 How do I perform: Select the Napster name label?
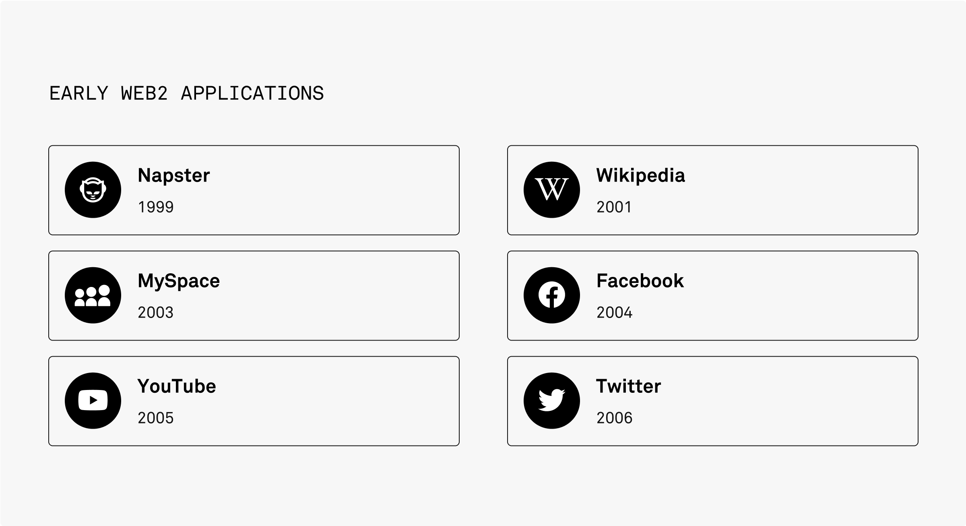pyautogui.click(x=174, y=175)
